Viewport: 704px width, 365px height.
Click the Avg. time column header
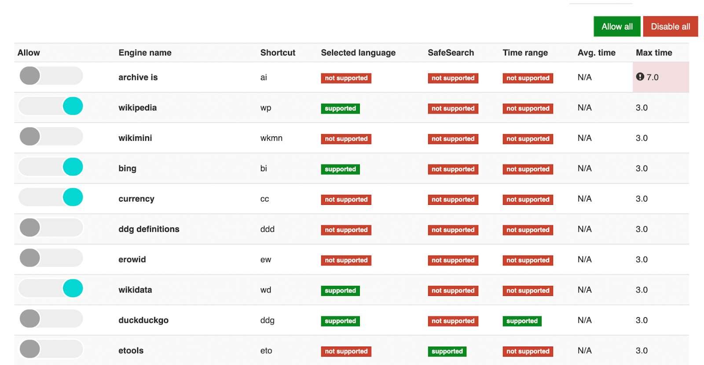point(596,53)
